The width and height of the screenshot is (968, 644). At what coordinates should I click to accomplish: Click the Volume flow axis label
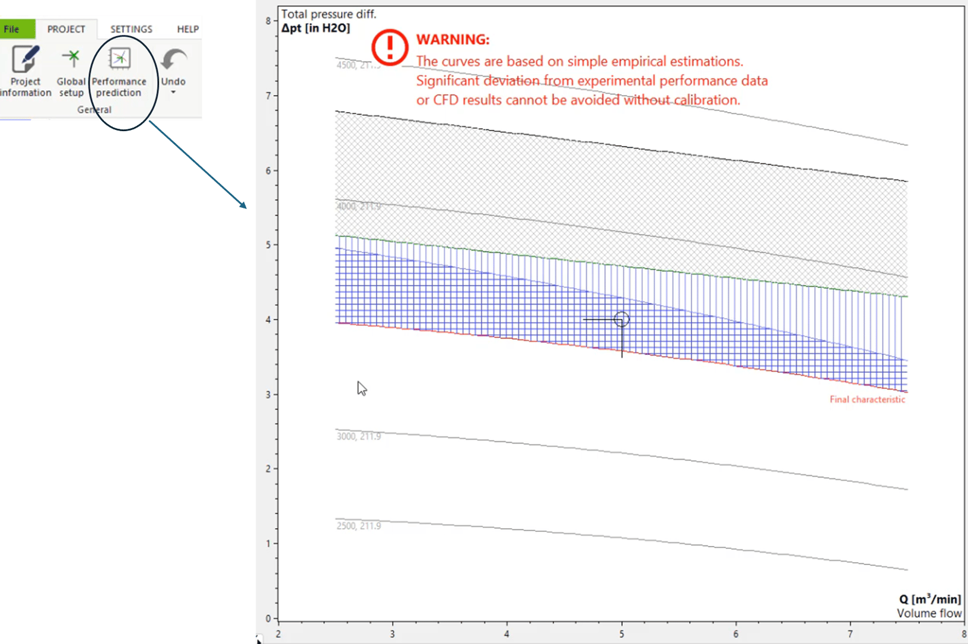(x=929, y=614)
